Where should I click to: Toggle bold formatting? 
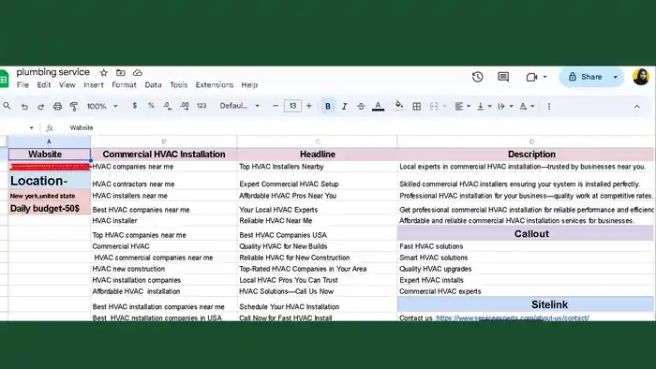tap(328, 107)
